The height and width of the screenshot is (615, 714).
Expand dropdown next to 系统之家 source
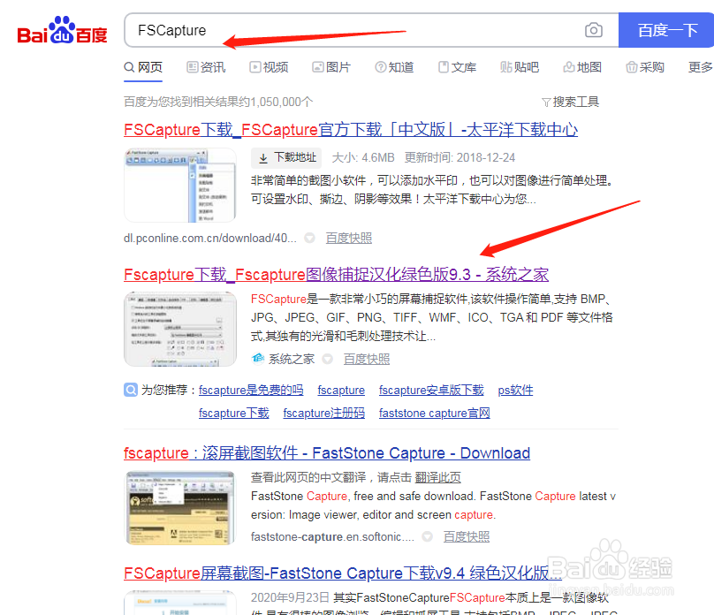[328, 359]
